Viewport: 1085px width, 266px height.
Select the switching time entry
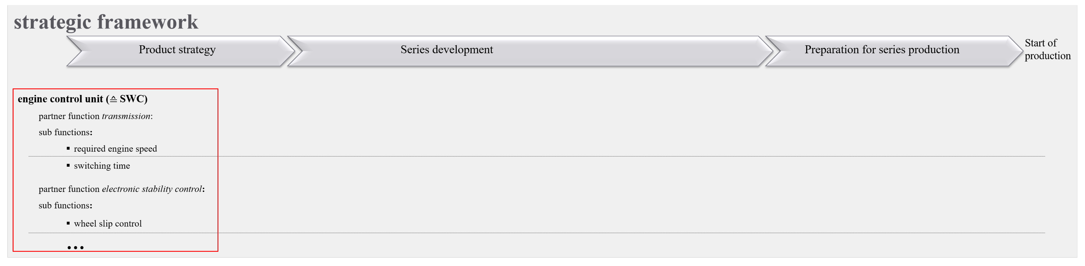(102, 166)
